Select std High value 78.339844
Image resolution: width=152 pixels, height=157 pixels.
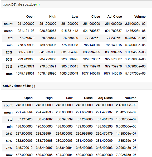[49, 38]
